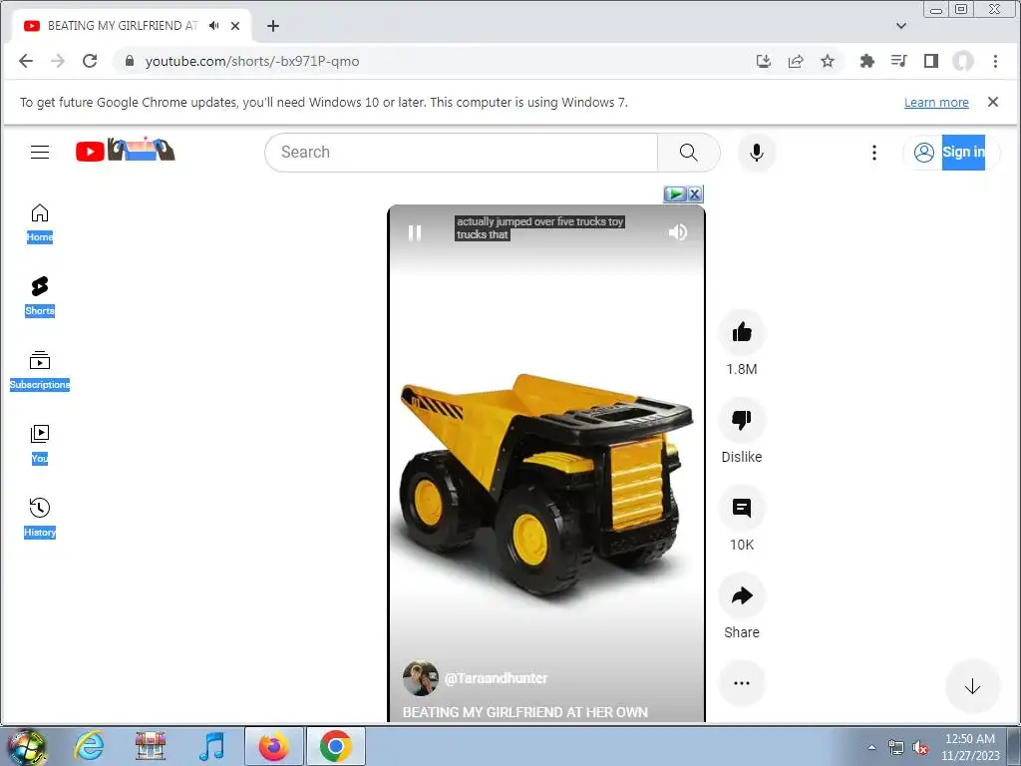Click the Short's title text
The width and height of the screenshot is (1021, 766).
click(524, 712)
